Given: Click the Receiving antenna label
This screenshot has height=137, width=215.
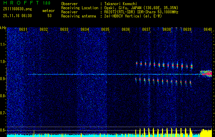Looking at the screenshot, I should pyautogui.click(x=79, y=16).
